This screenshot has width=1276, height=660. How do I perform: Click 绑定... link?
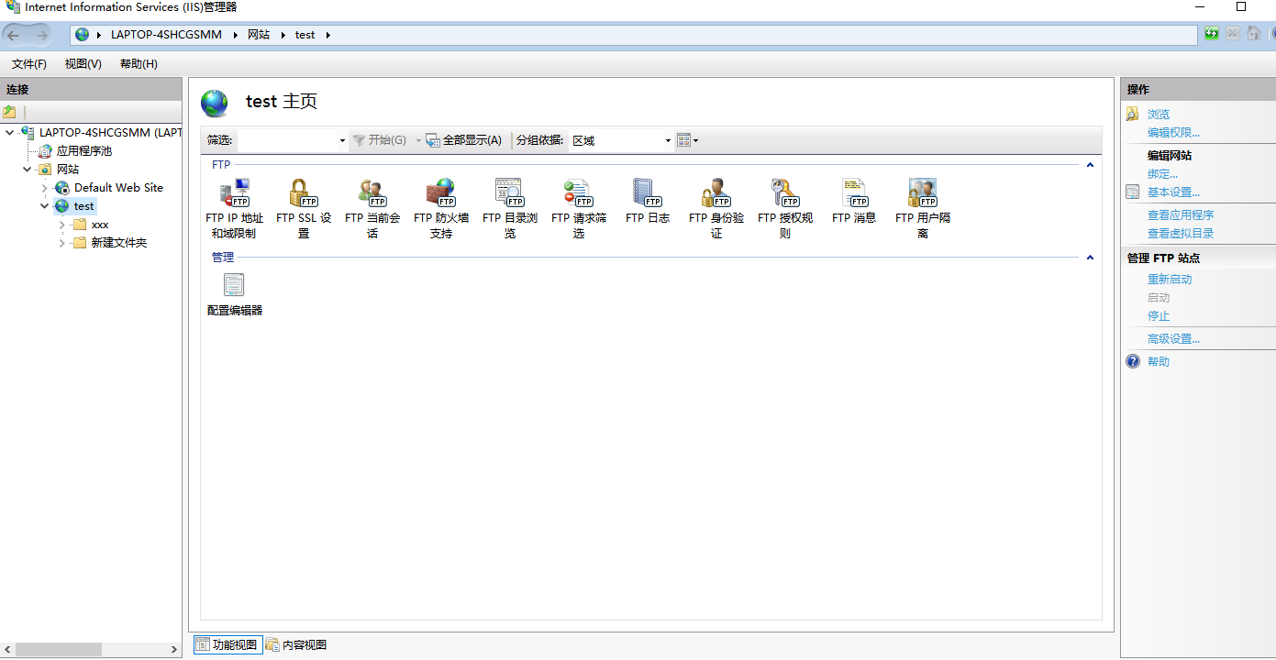coord(1162,174)
